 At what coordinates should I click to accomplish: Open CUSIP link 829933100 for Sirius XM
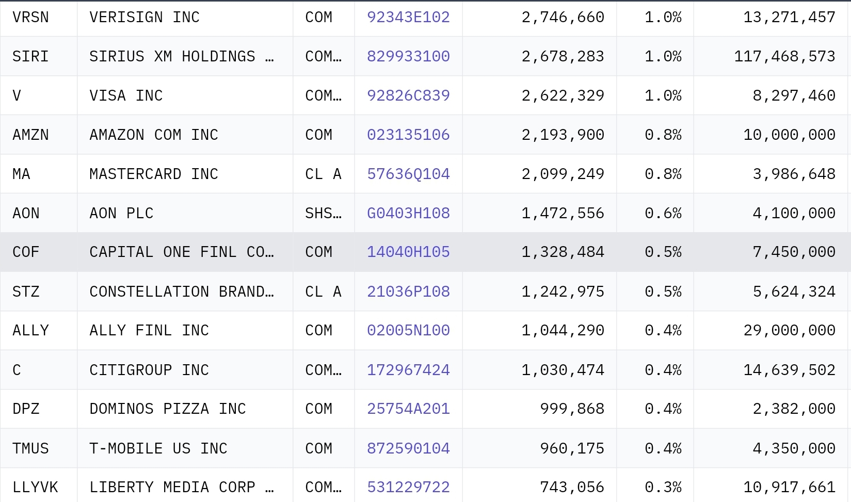408,56
